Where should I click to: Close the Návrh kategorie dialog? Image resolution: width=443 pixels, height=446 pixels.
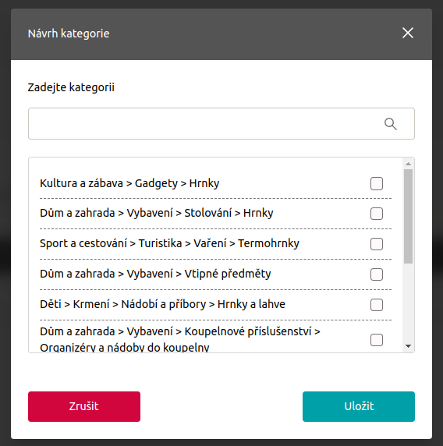point(408,33)
